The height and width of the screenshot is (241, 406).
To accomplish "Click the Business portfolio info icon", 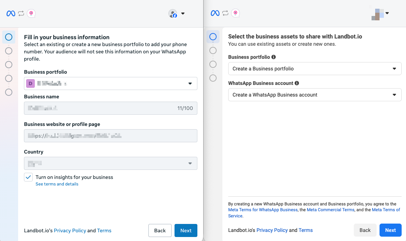I will click(x=274, y=57).
